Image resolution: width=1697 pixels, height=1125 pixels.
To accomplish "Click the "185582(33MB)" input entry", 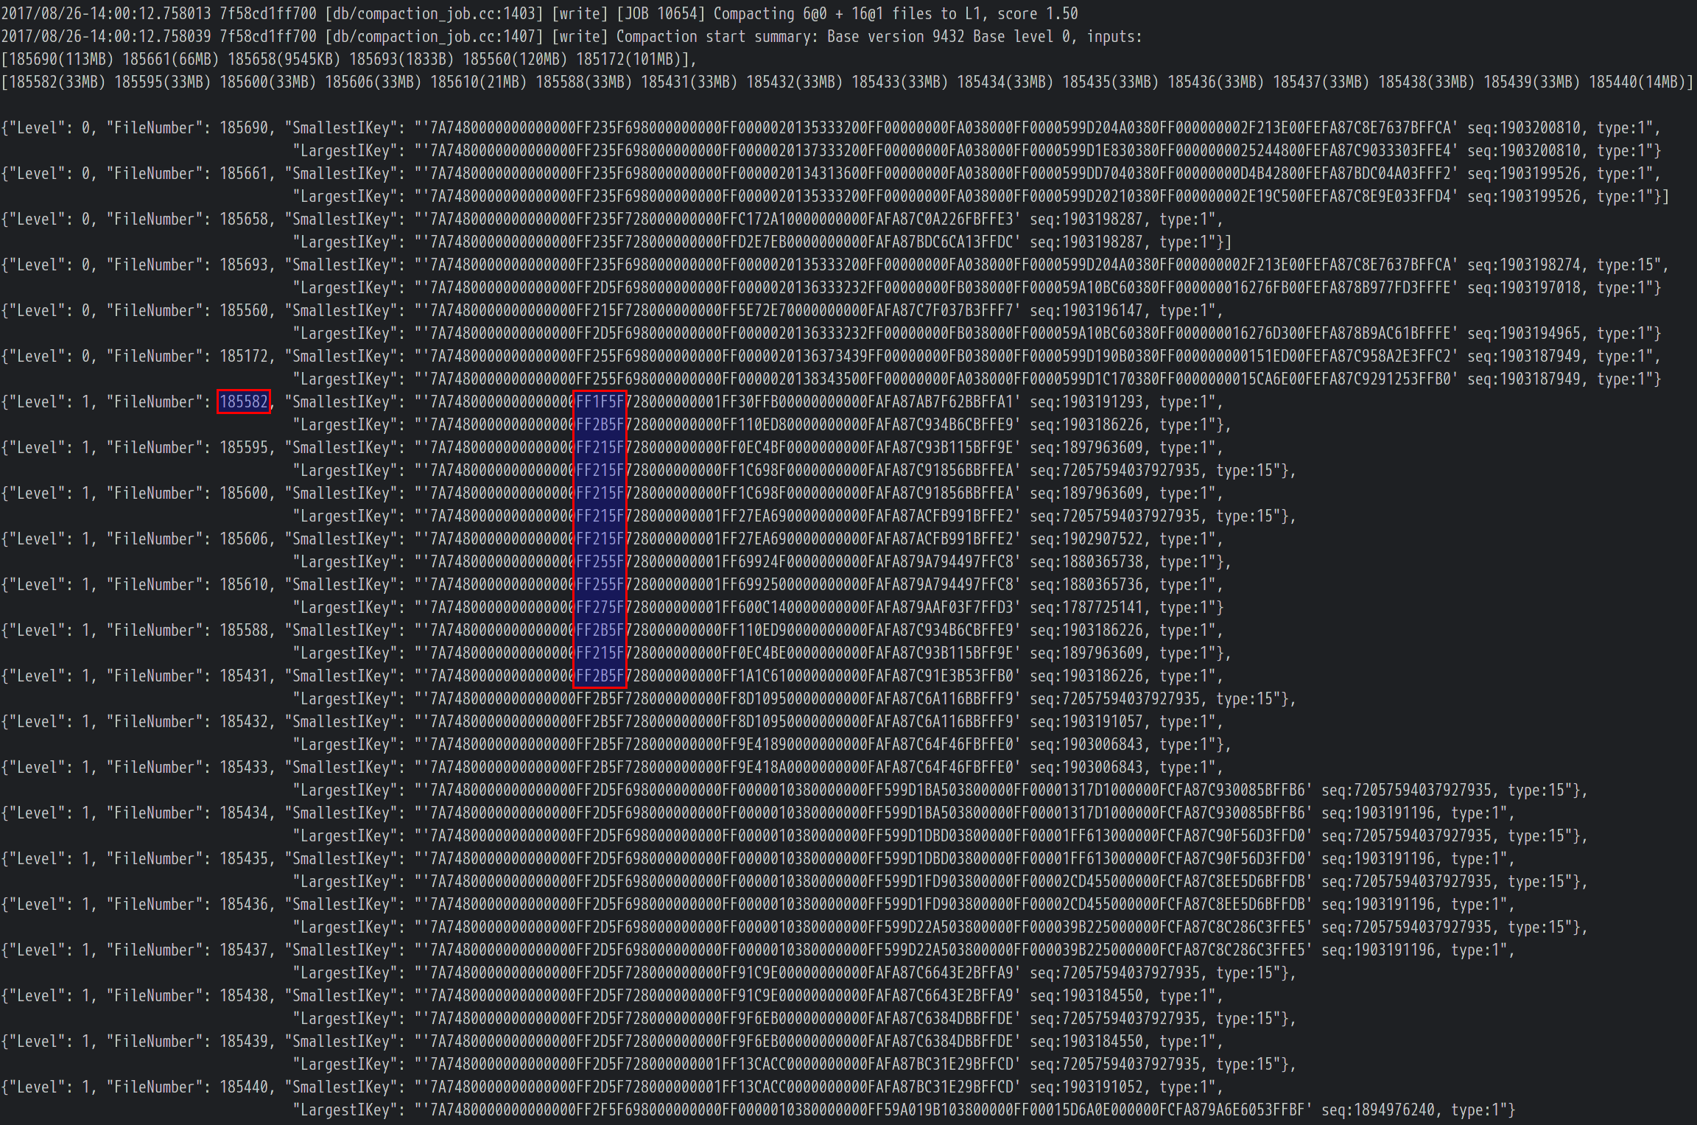I will coord(57,83).
